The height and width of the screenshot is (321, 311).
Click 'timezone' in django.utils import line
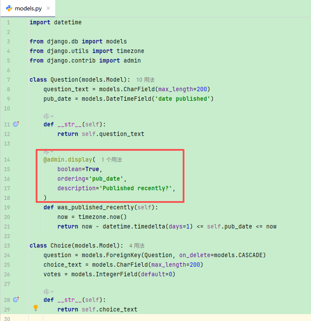(x=130, y=51)
